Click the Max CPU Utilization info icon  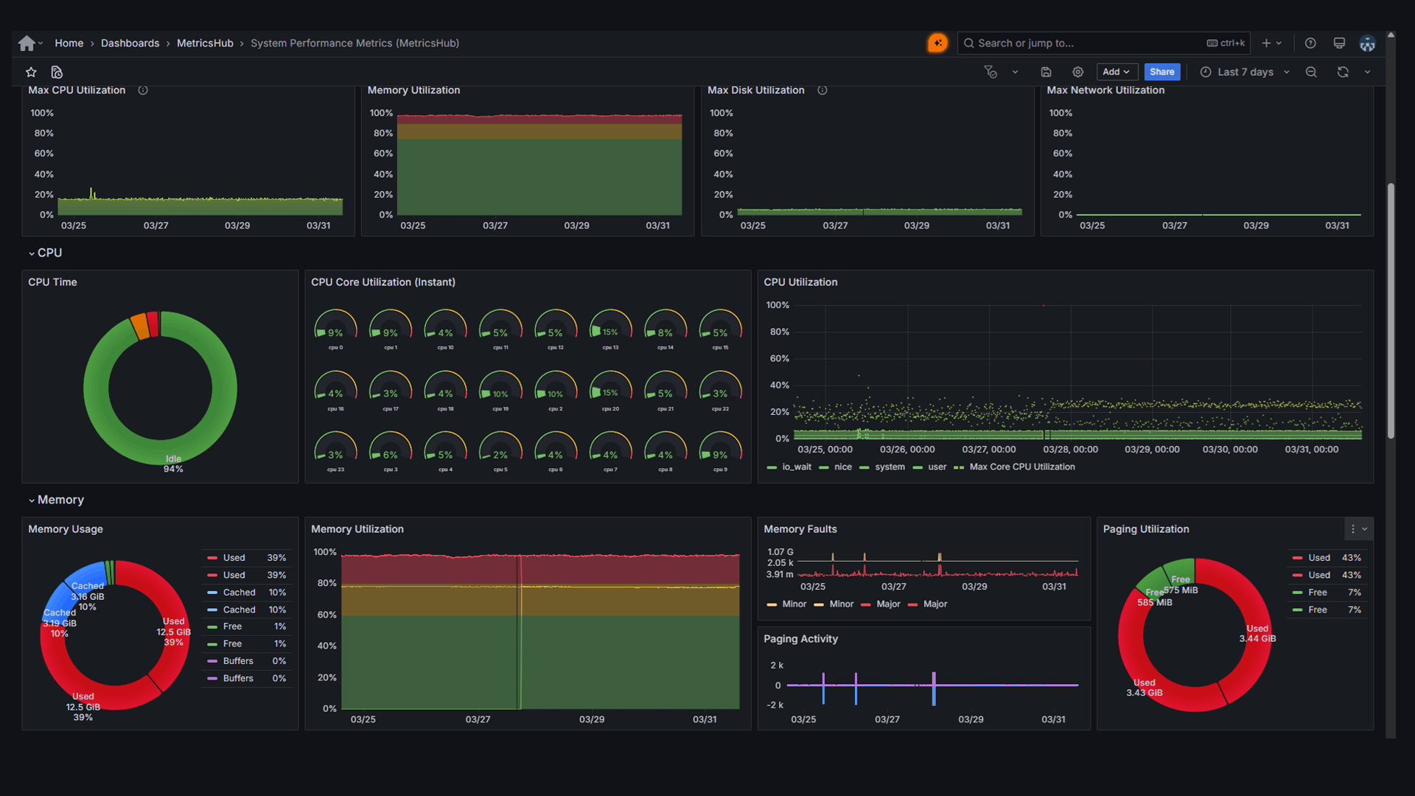click(x=143, y=91)
